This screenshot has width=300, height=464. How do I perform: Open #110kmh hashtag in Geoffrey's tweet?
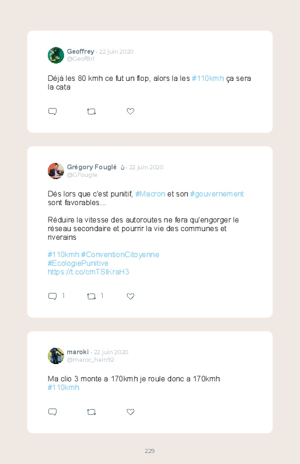[x=208, y=79]
